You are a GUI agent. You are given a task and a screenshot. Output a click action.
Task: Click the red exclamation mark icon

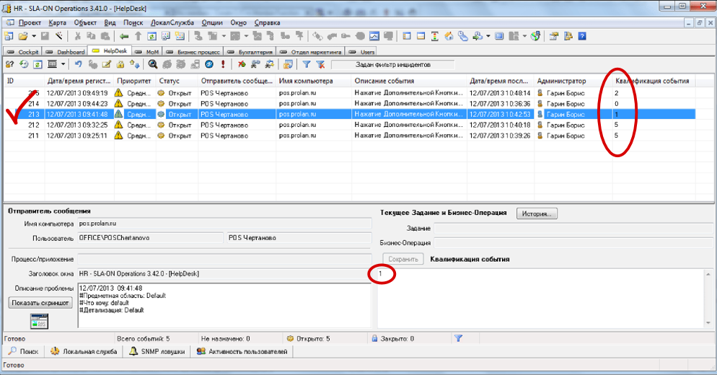coord(223,64)
